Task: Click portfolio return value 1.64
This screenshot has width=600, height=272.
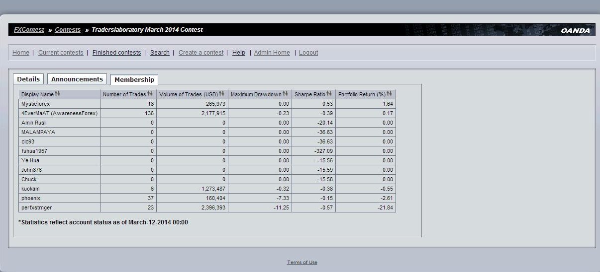Action: point(388,104)
